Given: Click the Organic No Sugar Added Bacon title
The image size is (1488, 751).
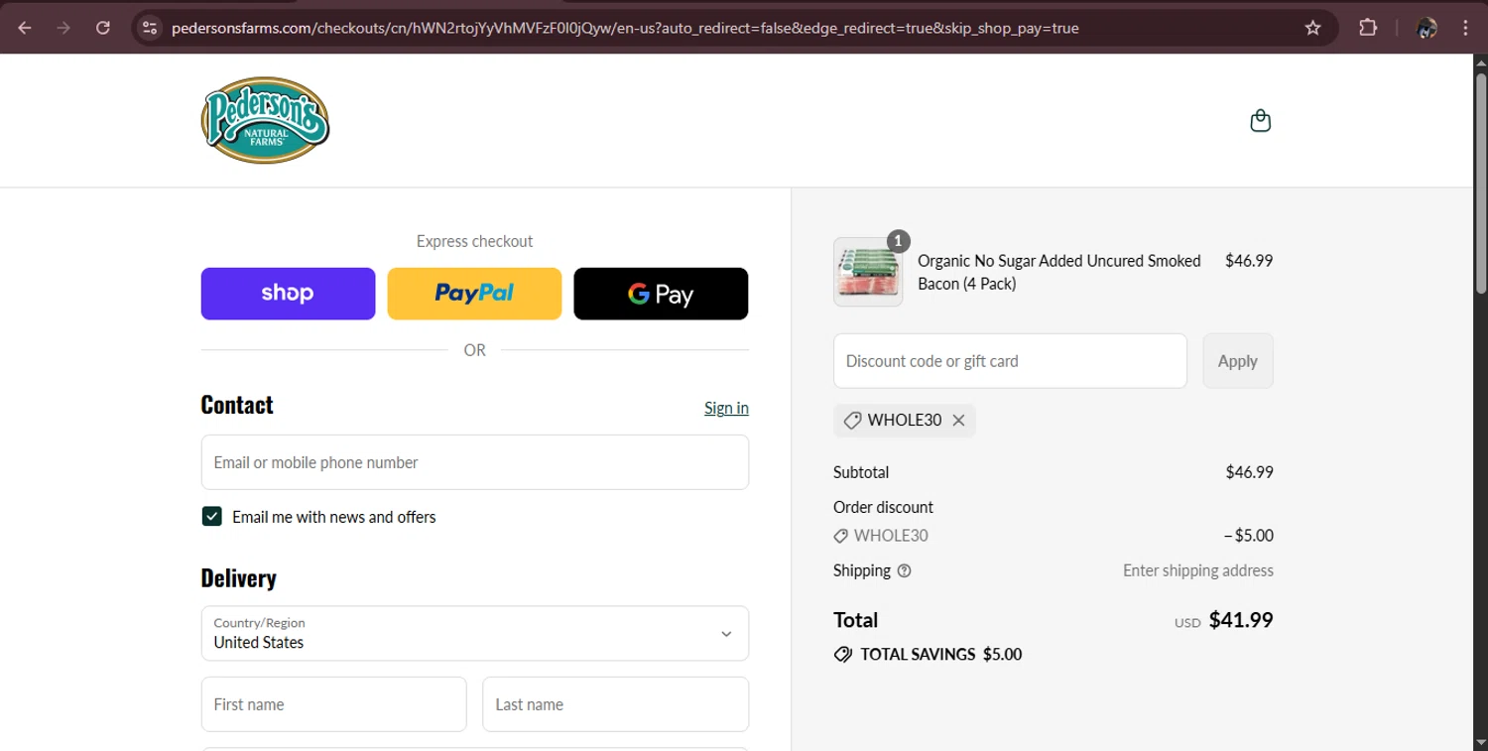Looking at the screenshot, I should 1059,272.
